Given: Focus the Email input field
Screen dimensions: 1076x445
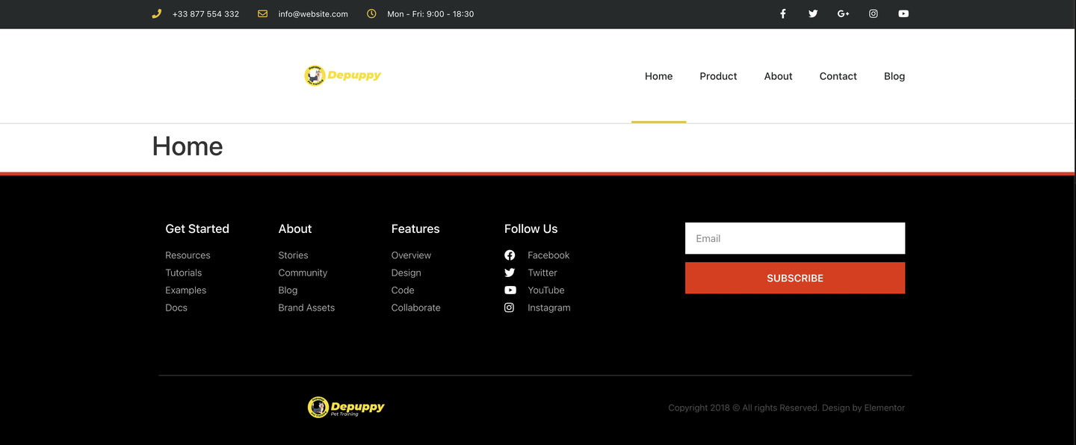Looking at the screenshot, I should click(x=795, y=238).
